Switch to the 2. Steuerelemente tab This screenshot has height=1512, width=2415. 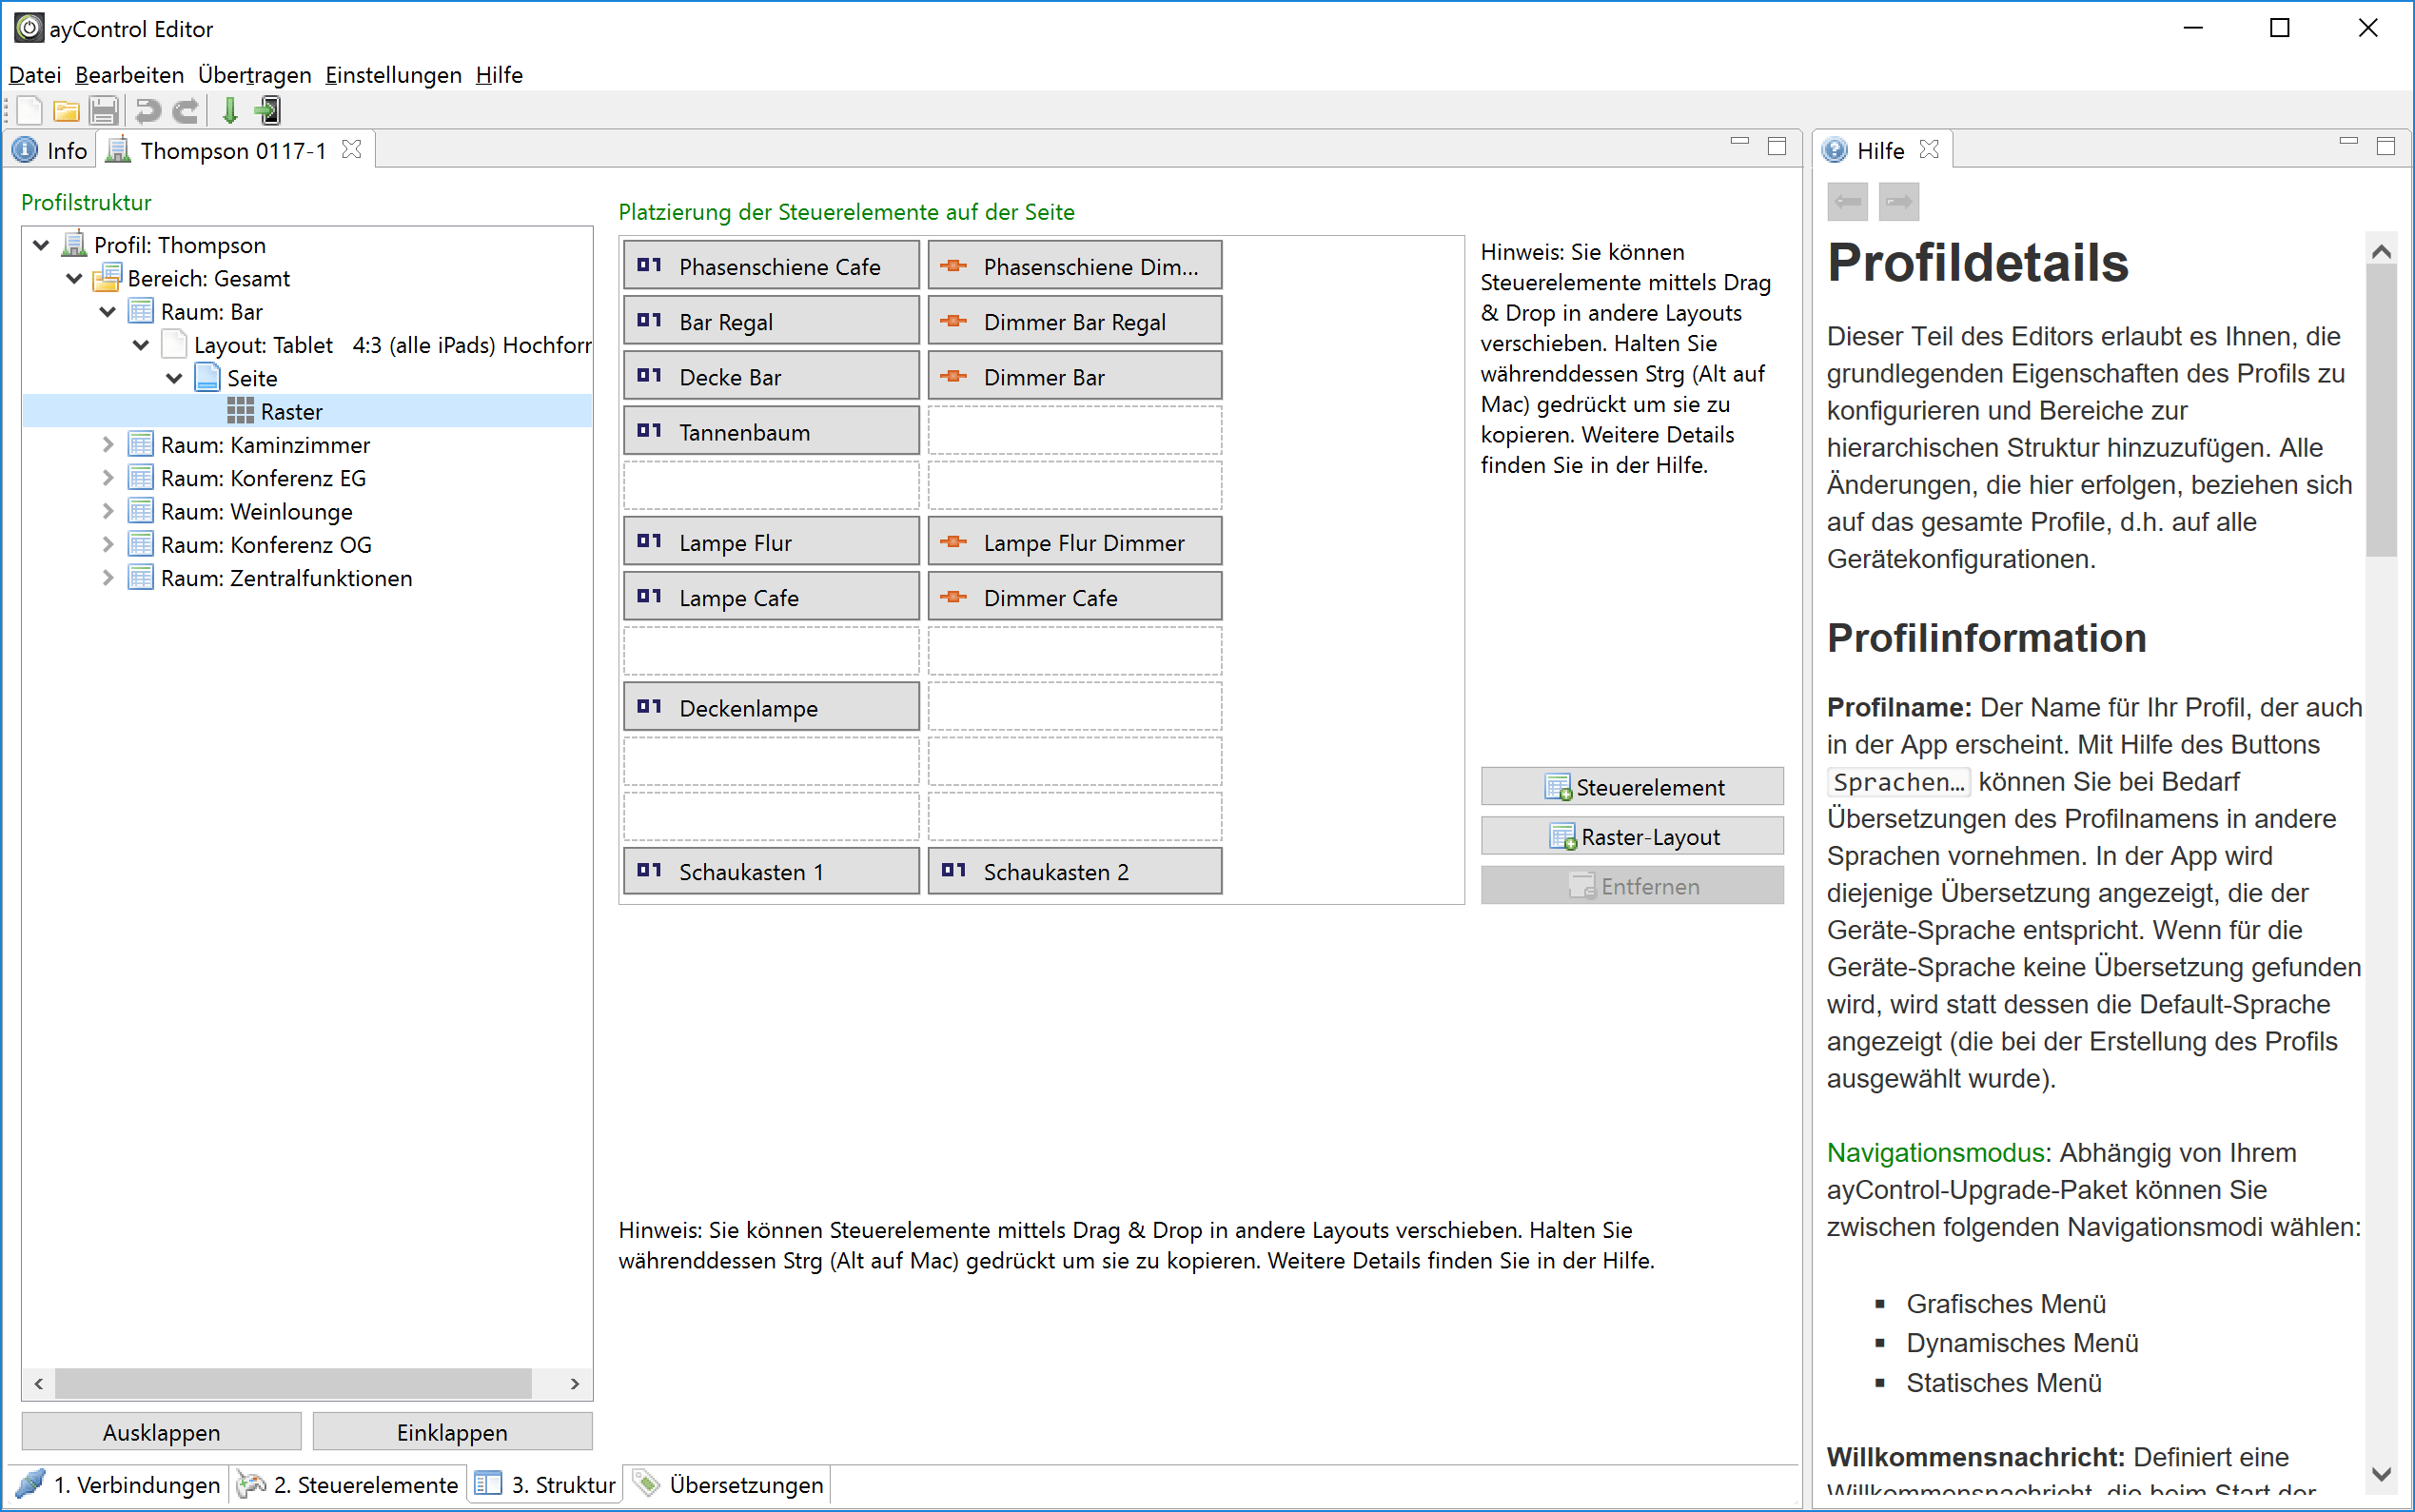click(x=348, y=1484)
